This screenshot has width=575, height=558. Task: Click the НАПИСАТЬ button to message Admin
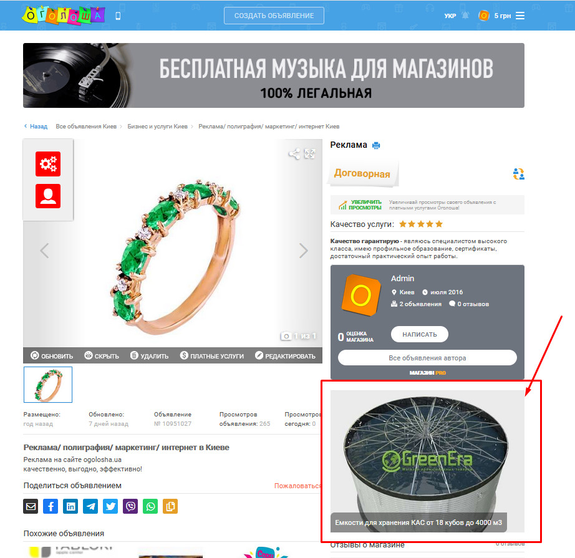(x=420, y=334)
